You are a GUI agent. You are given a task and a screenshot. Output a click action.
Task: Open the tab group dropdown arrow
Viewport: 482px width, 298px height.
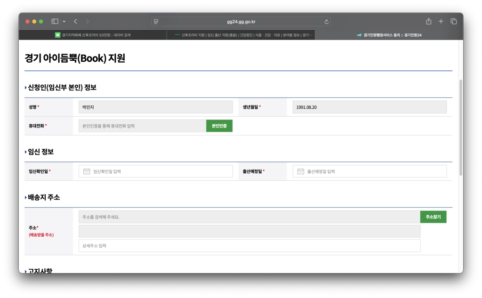(64, 21)
